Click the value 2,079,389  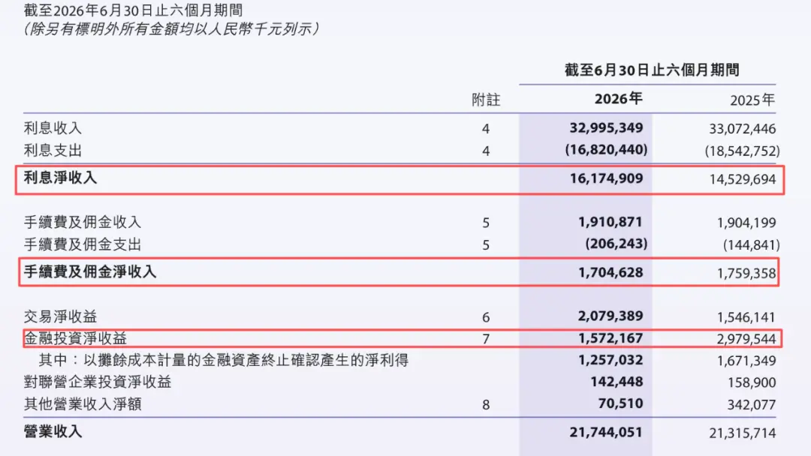point(611,316)
